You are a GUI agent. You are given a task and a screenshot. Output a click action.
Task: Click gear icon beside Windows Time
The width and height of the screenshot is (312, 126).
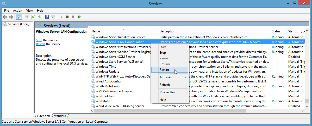coord(93,67)
